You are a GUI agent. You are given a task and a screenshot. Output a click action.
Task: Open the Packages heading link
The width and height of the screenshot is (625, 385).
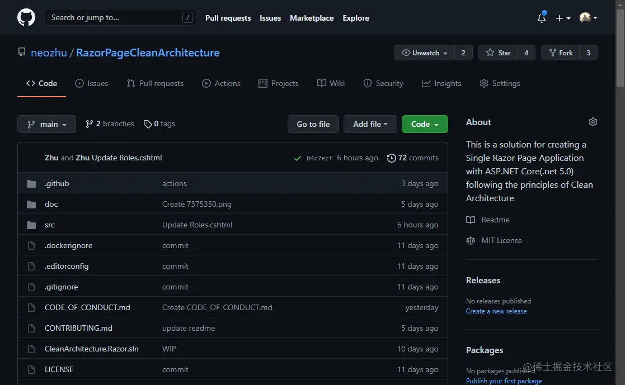pos(485,350)
